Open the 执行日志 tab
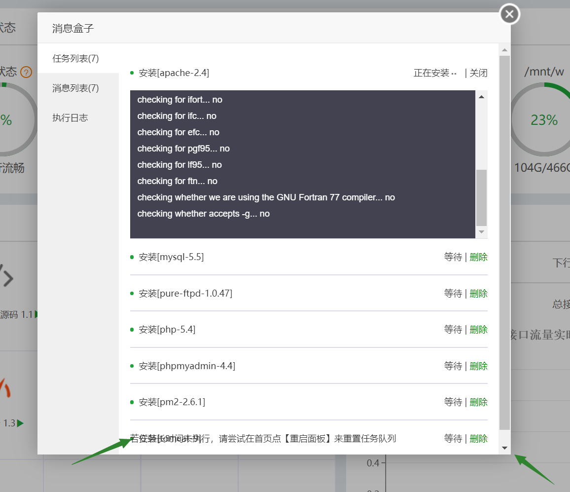The width and height of the screenshot is (570, 492). point(70,118)
